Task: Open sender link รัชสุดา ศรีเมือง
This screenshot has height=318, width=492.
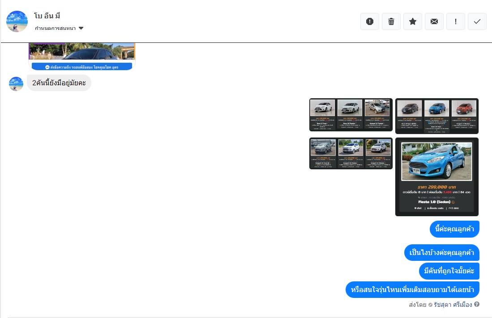Action: coord(453,305)
